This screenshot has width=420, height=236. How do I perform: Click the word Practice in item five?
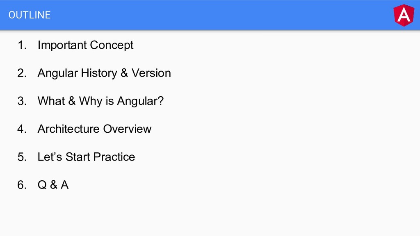tap(114, 157)
